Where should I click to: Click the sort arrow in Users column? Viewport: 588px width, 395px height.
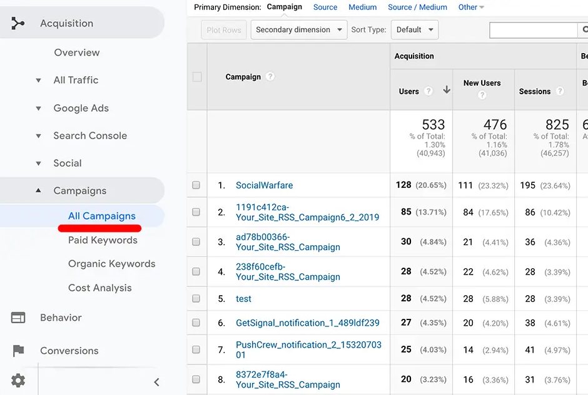pos(447,90)
